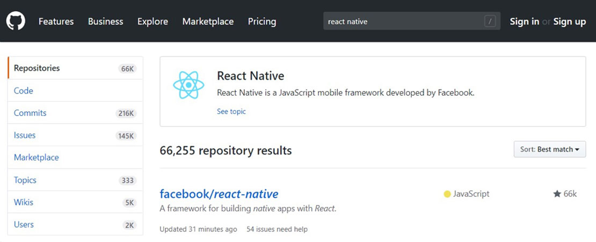
Task: Select Marketplace in the sidebar filter
Action: [75, 158]
